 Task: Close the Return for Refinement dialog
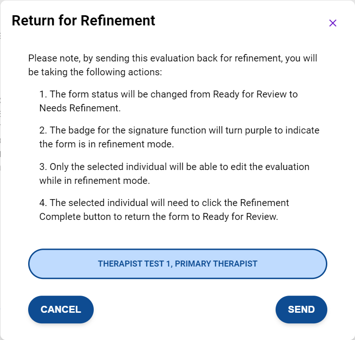[332, 23]
